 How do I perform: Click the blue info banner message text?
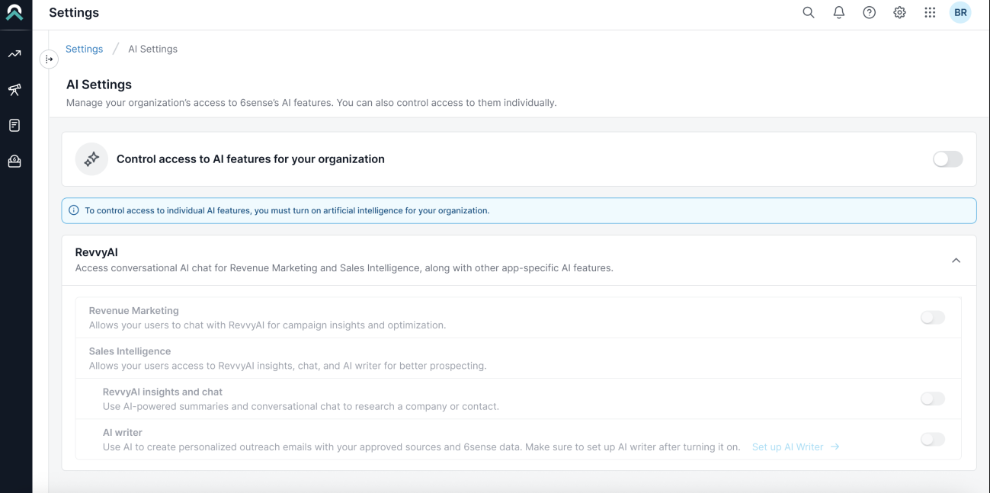click(287, 210)
